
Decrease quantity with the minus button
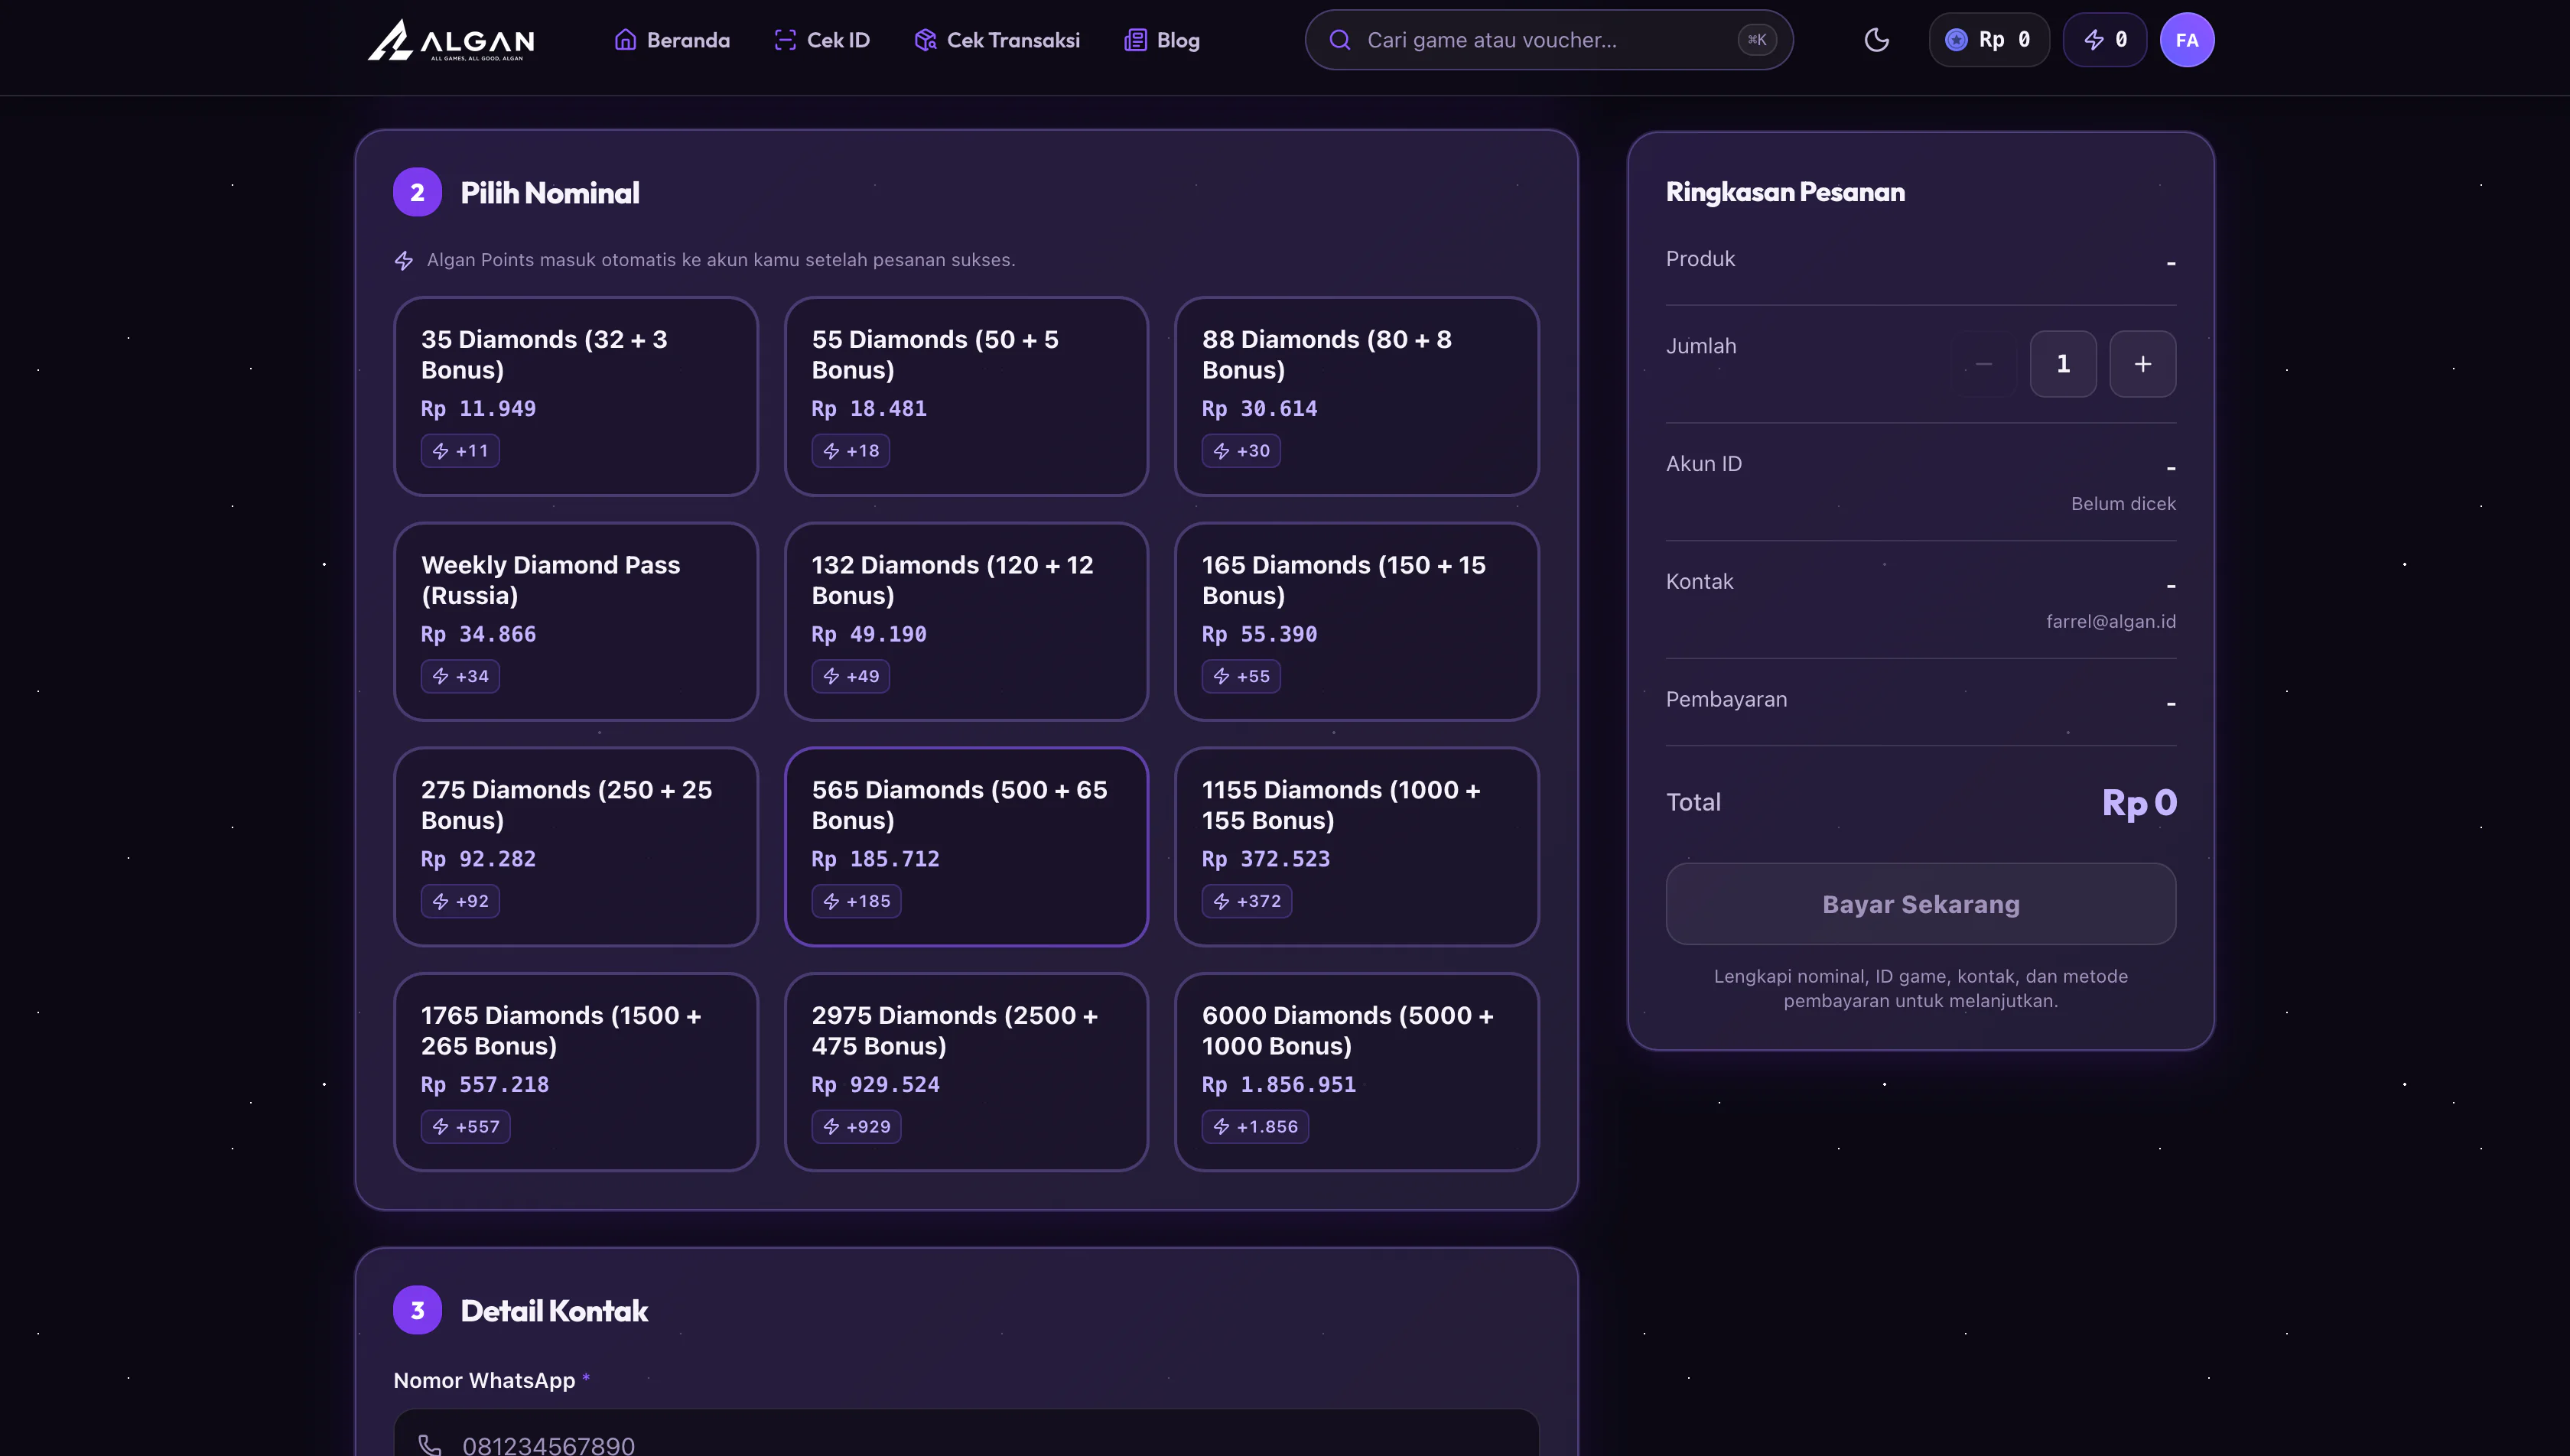(1983, 364)
